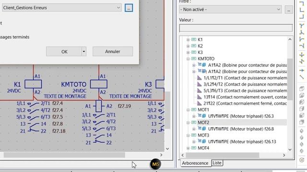Viewport: 307px width, 172px height.
Task: Click into the Valeur input field
Action: pyautogui.click(x=236, y=28)
